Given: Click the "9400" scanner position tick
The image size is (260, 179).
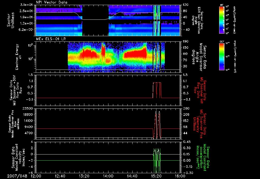Looking at the screenshot, I should [x=29, y=127].
